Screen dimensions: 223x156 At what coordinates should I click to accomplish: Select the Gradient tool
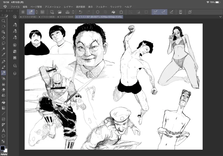coord(3,108)
